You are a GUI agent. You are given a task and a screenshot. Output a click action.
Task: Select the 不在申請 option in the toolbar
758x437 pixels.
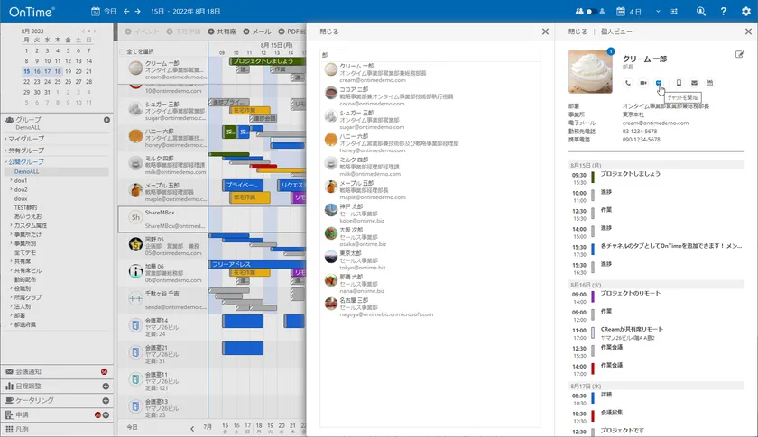[183, 32]
